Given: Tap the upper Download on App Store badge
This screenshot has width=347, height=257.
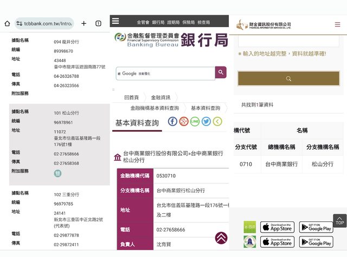Looking at the screenshot, I should (x=277, y=227).
